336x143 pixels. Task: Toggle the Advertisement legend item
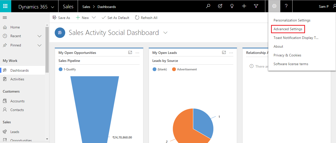coord(184,69)
